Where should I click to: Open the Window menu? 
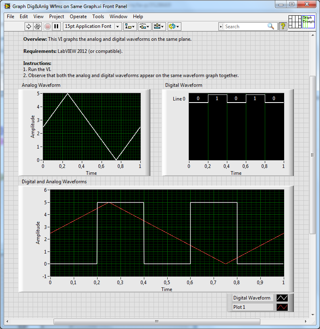(x=118, y=17)
